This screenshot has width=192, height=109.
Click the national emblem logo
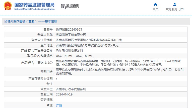pos(7,7)
